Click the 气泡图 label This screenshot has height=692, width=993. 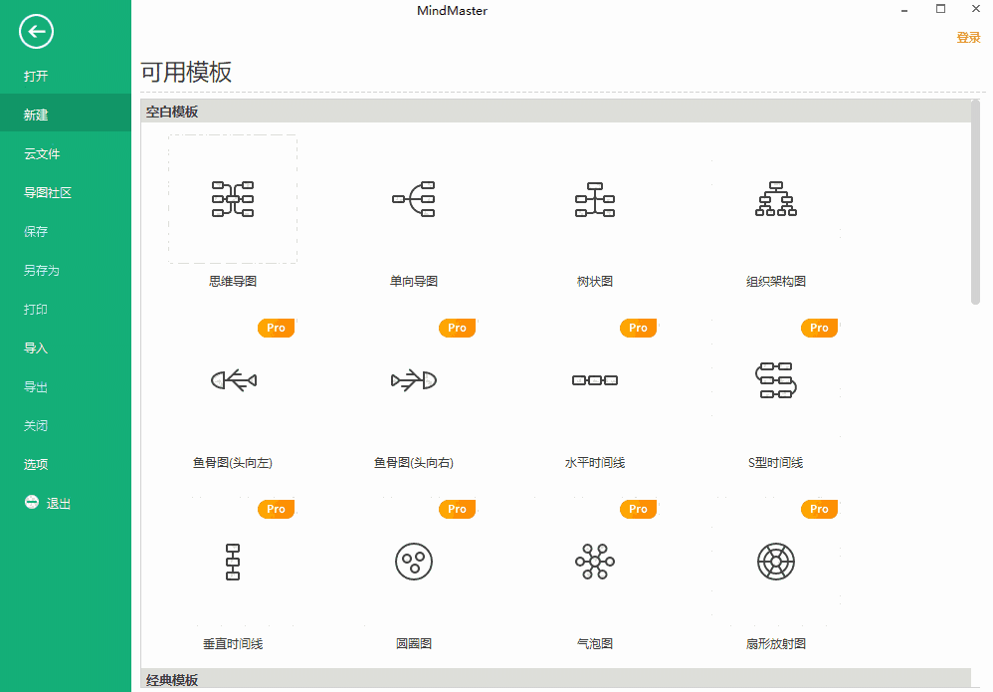[x=595, y=644]
